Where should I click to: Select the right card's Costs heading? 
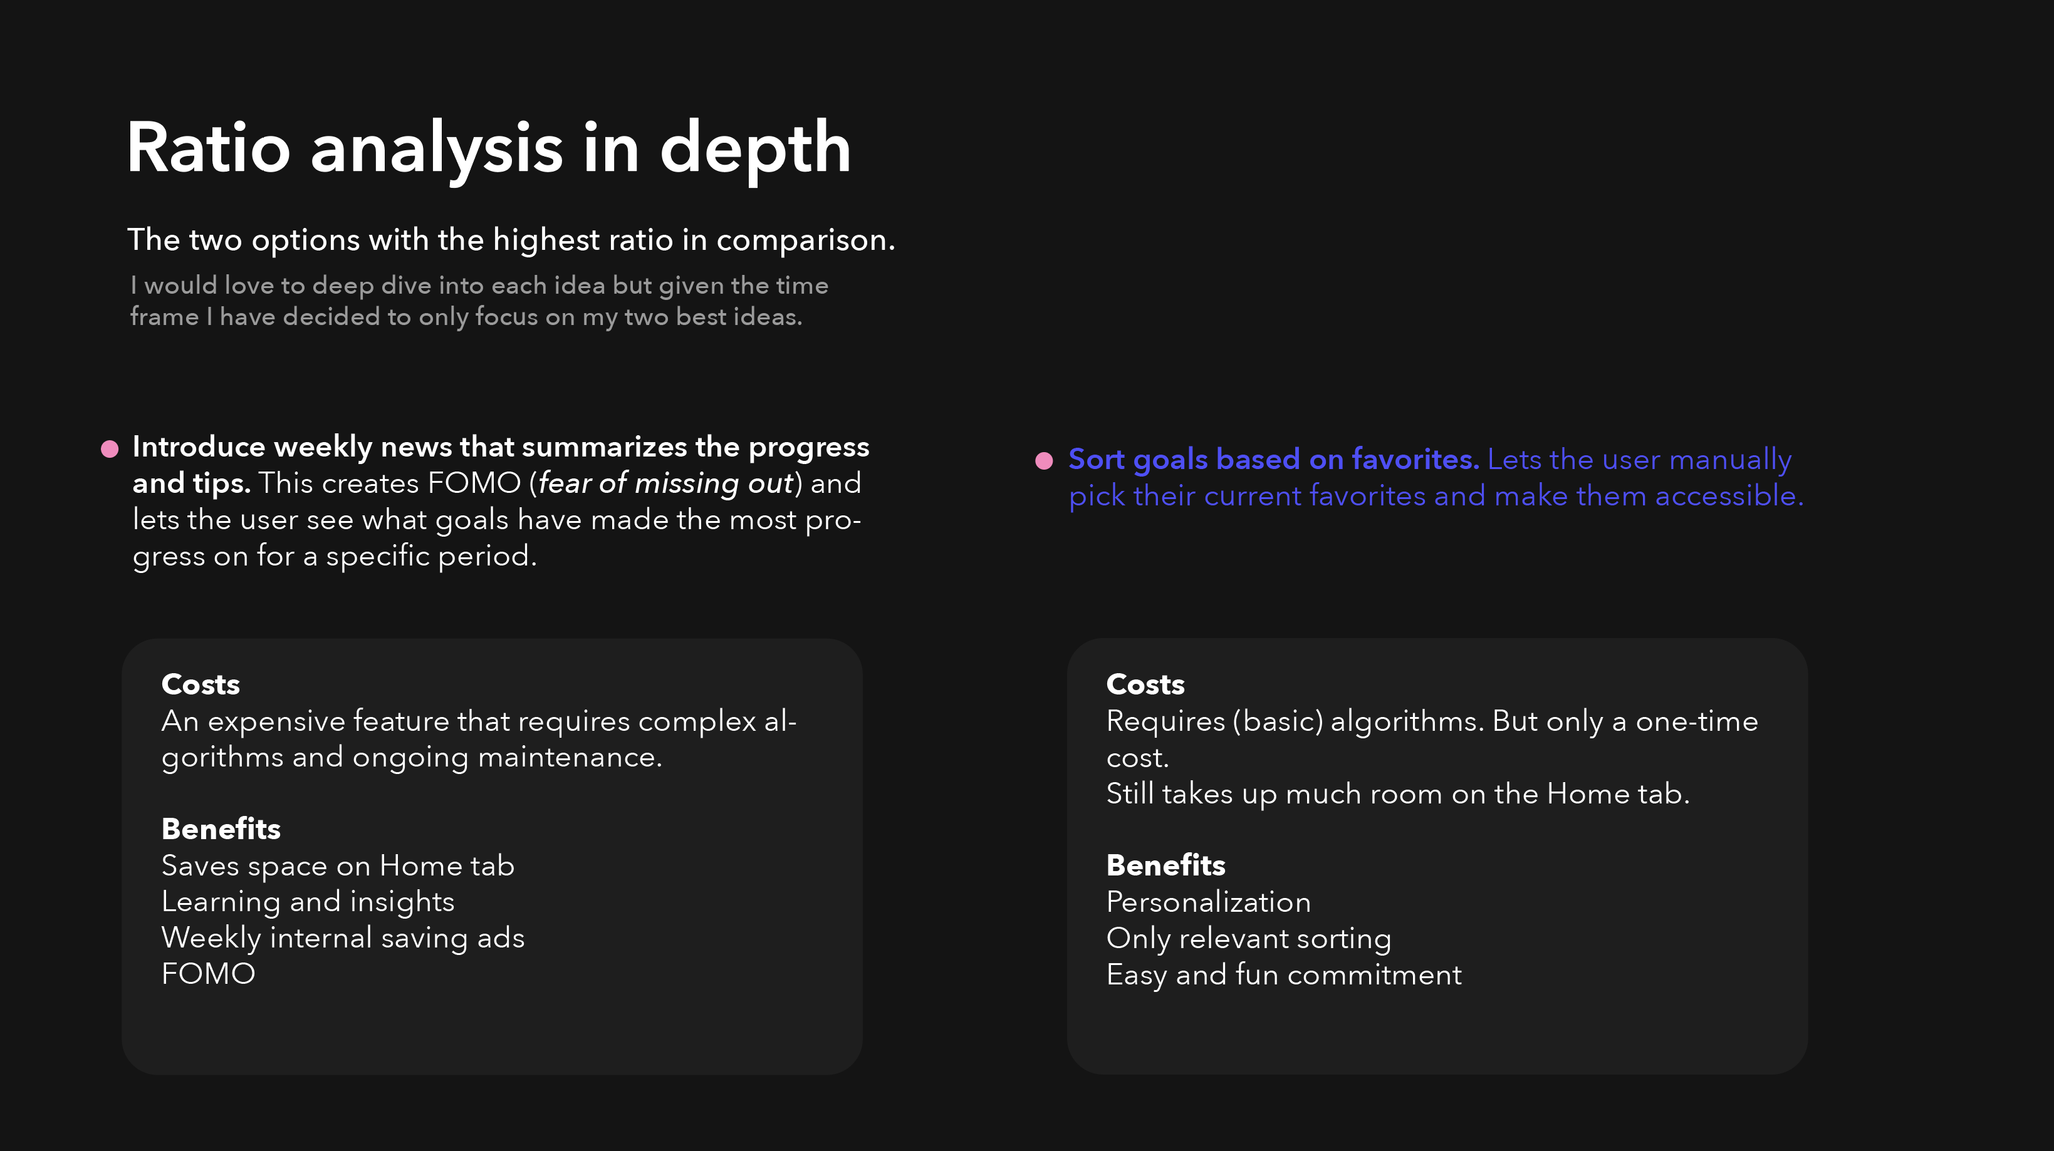click(x=1145, y=684)
